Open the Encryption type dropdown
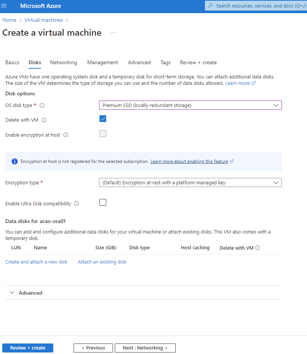This screenshot has width=307, height=354. point(190,182)
